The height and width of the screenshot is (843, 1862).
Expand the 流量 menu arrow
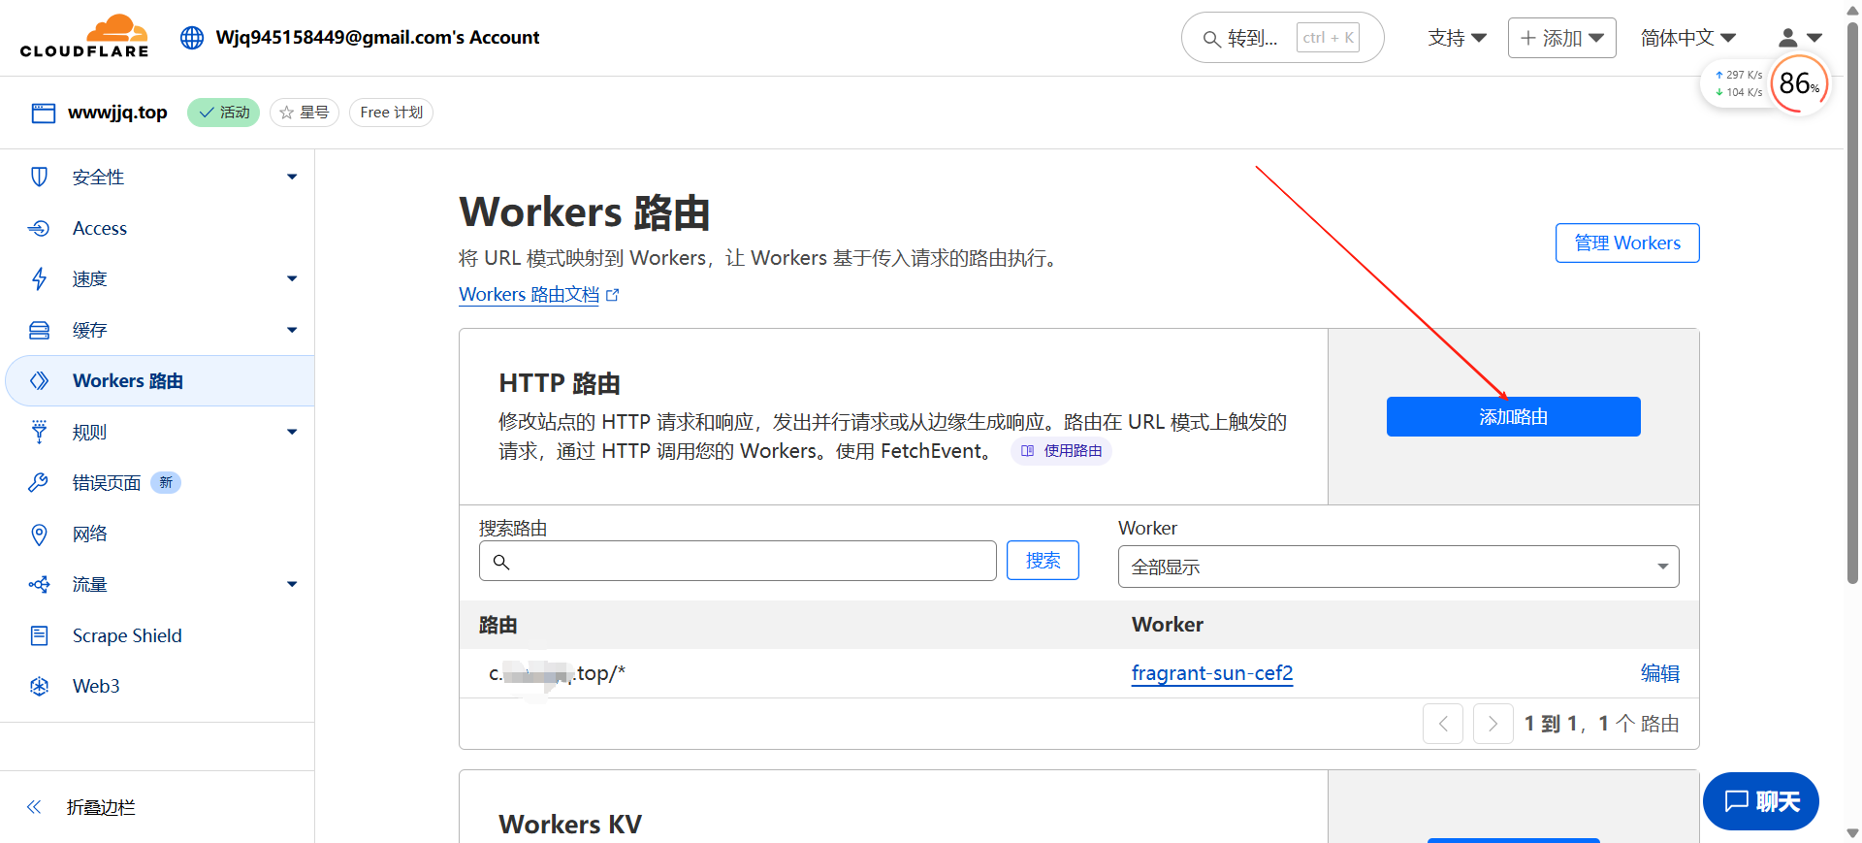click(x=292, y=585)
